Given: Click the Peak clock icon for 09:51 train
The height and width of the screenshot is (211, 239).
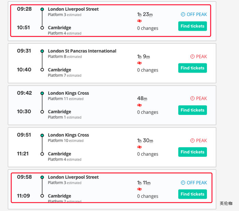Looking at the screenshot, I should pos(192,140).
